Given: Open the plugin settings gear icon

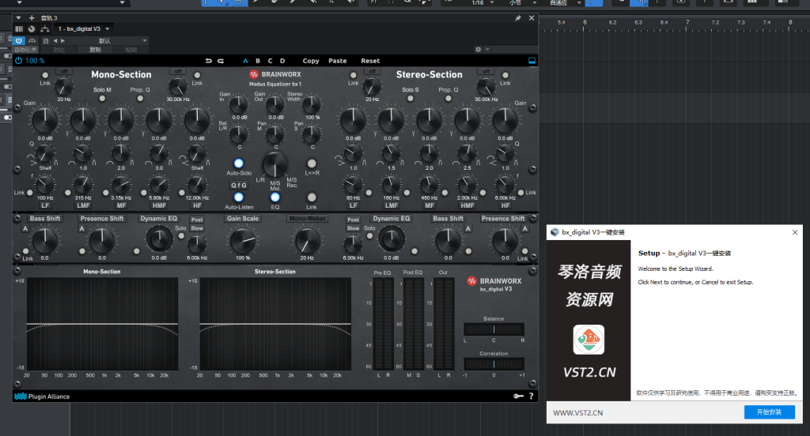Looking at the screenshot, I should coord(478,49).
